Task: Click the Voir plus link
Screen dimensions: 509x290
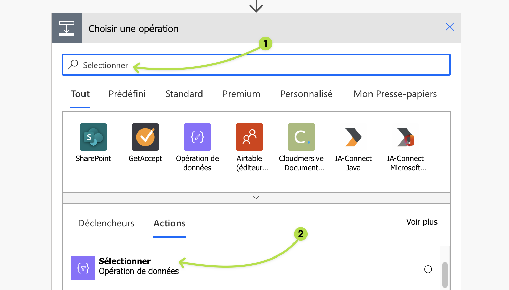Action: [422, 222]
